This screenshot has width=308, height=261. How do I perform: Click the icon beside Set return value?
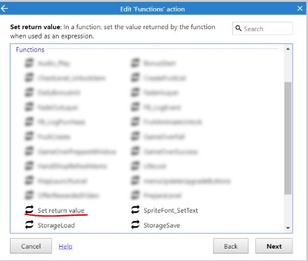[x=29, y=210]
